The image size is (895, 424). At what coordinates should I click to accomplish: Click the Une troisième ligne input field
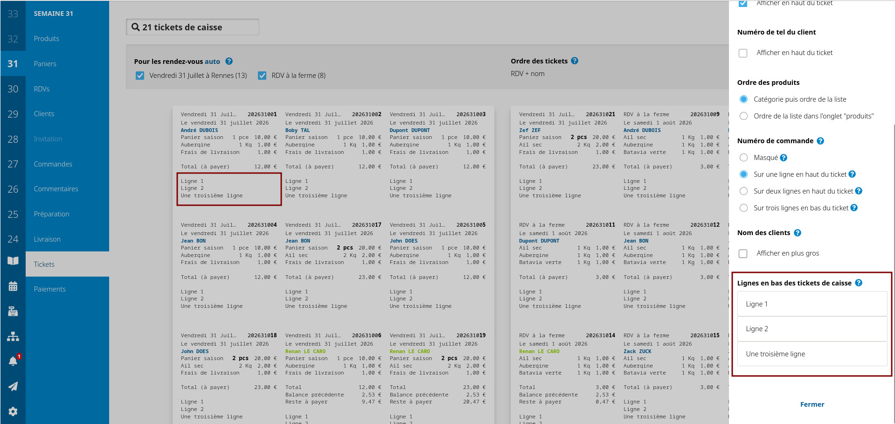click(812, 354)
